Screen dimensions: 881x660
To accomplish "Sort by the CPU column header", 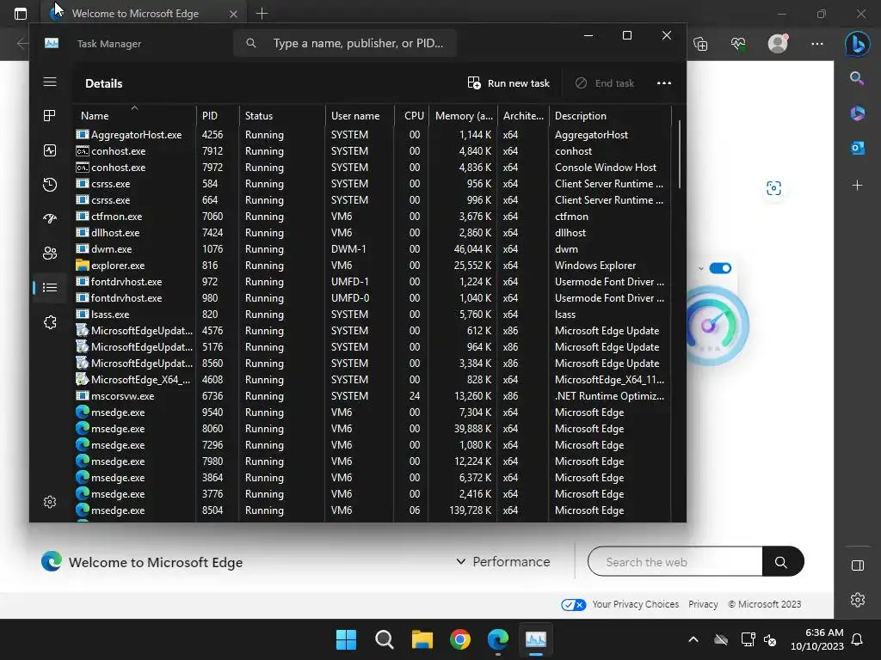I will 412,116.
